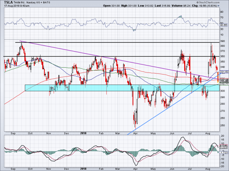Click 'Apr' on the price chart date axis
The height and width of the screenshot is (171, 229).
[x=135, y=133]
